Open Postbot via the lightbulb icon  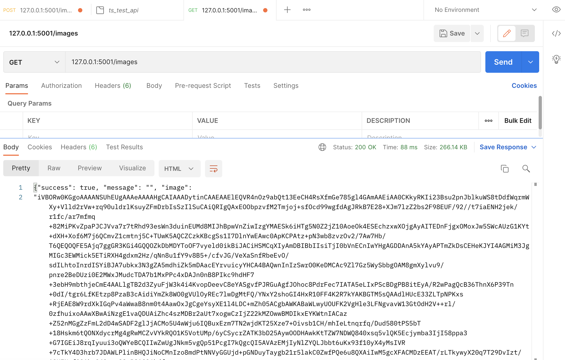coord(556,59)
